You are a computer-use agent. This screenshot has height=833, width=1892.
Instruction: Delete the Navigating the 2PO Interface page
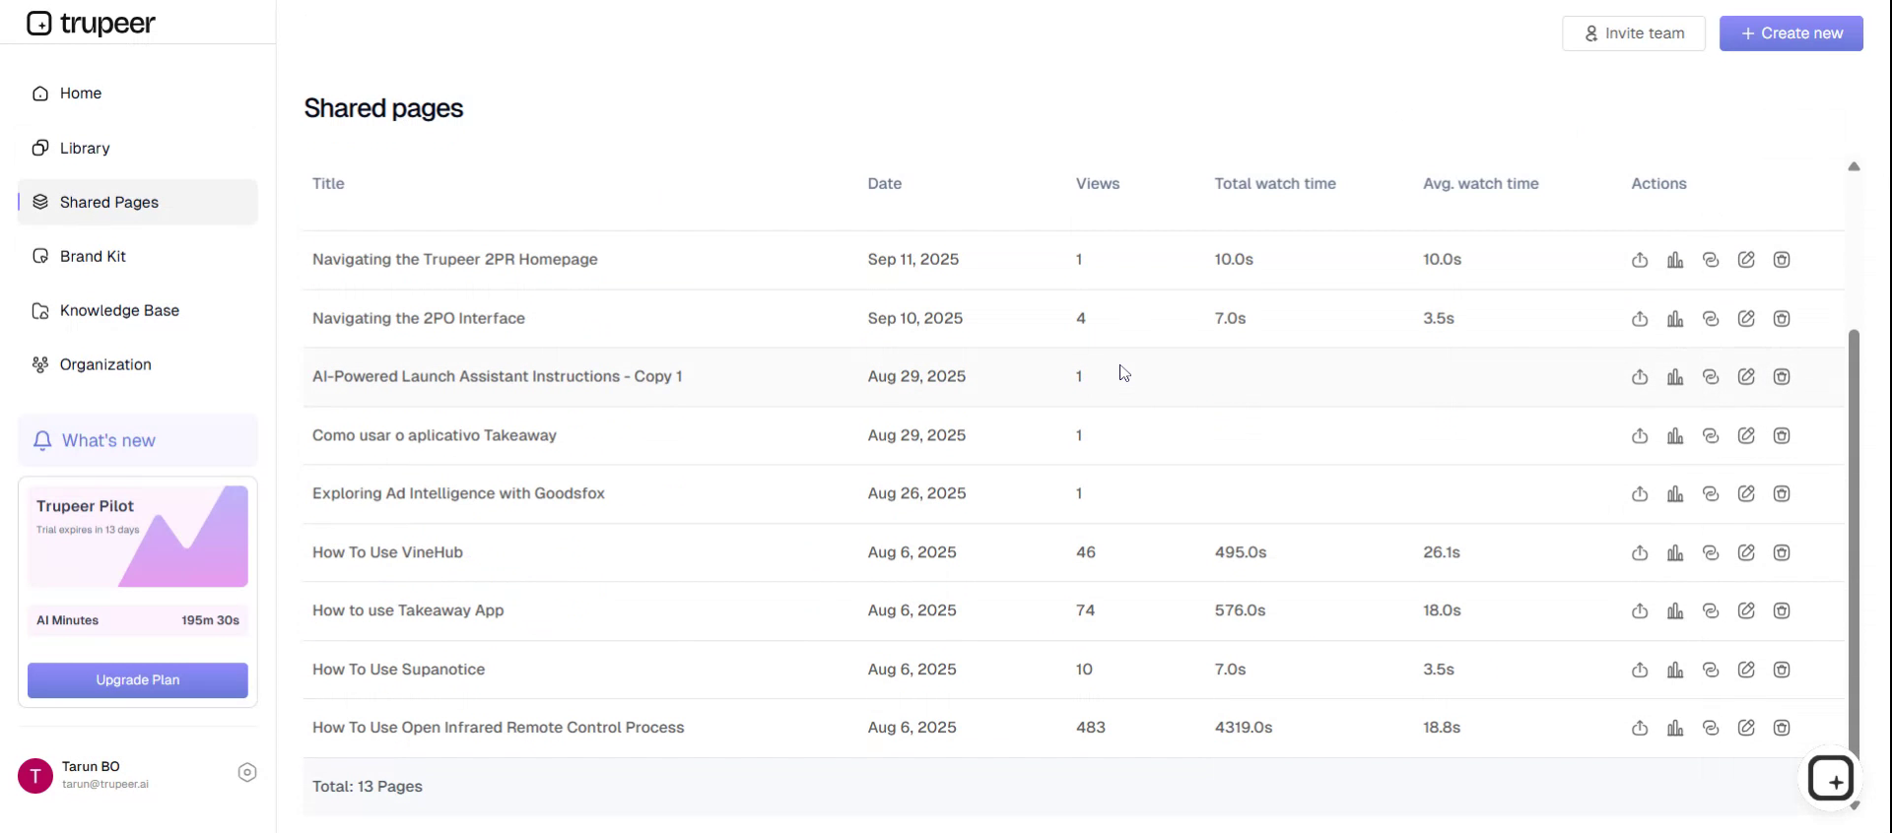click(1782, 319)
